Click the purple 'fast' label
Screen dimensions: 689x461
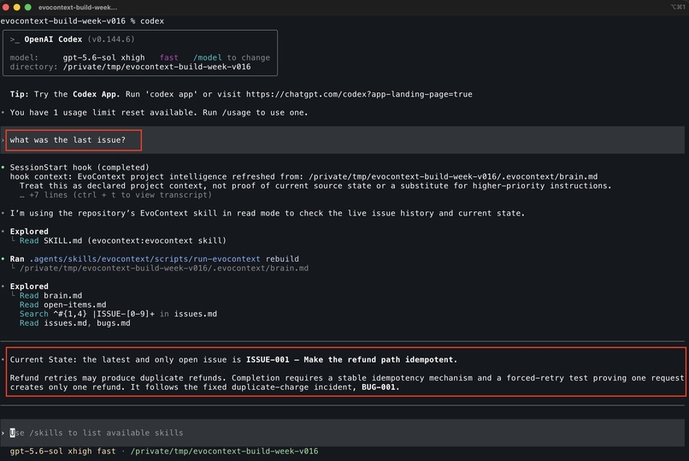pyautogui.click(x=168, y=57)
